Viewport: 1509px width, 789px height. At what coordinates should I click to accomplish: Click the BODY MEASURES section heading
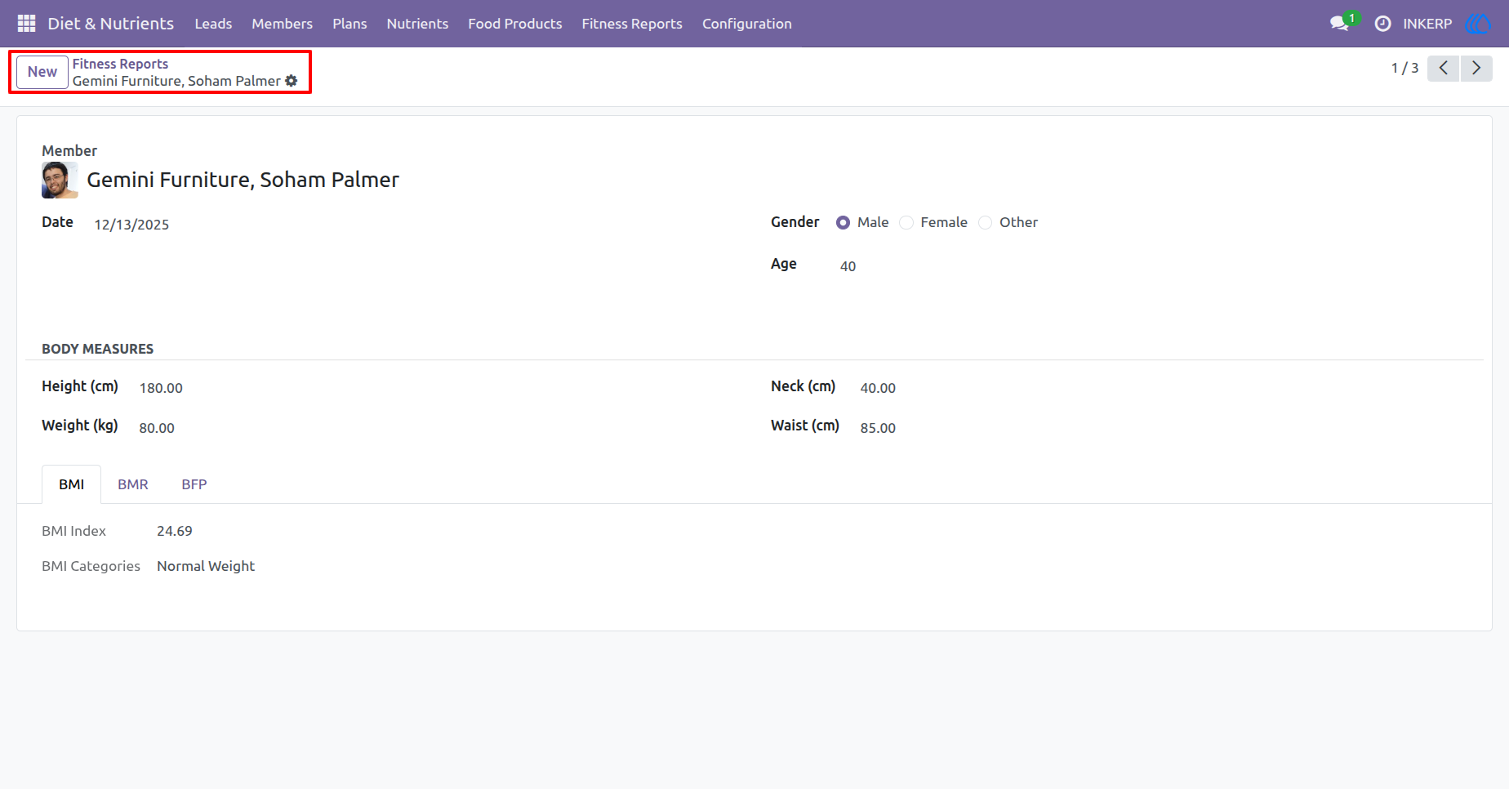pyautogui.click(x=98, y=349)
